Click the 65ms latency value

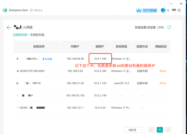pos(163,71)
